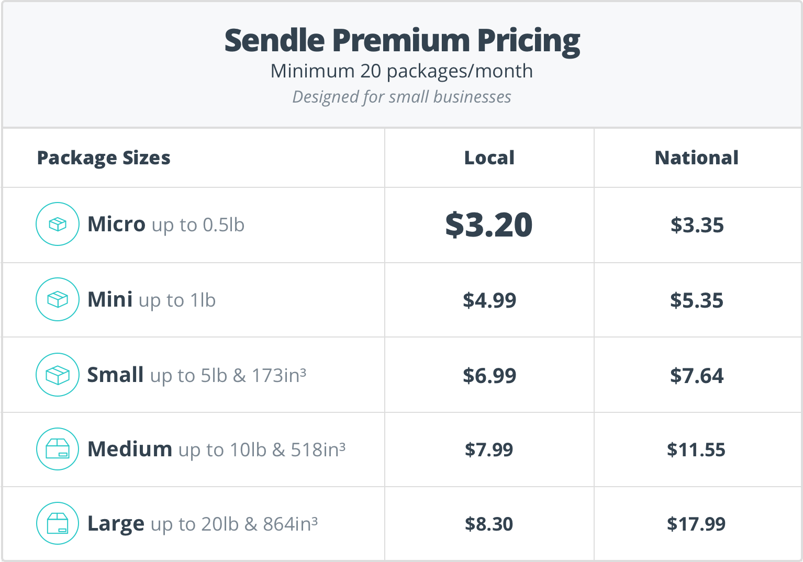This screenshot has height=562, width=803.
Task: Click the $6.99 Small local price
Action: pyautogui.click(x=489, y=376)
